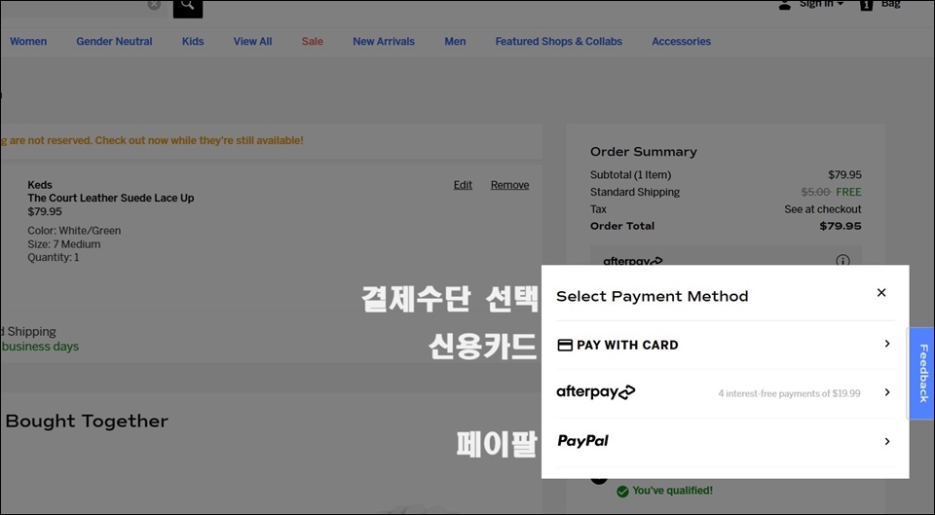
Task: Expand the Afterpay option chevron
Action: [887, 392]
